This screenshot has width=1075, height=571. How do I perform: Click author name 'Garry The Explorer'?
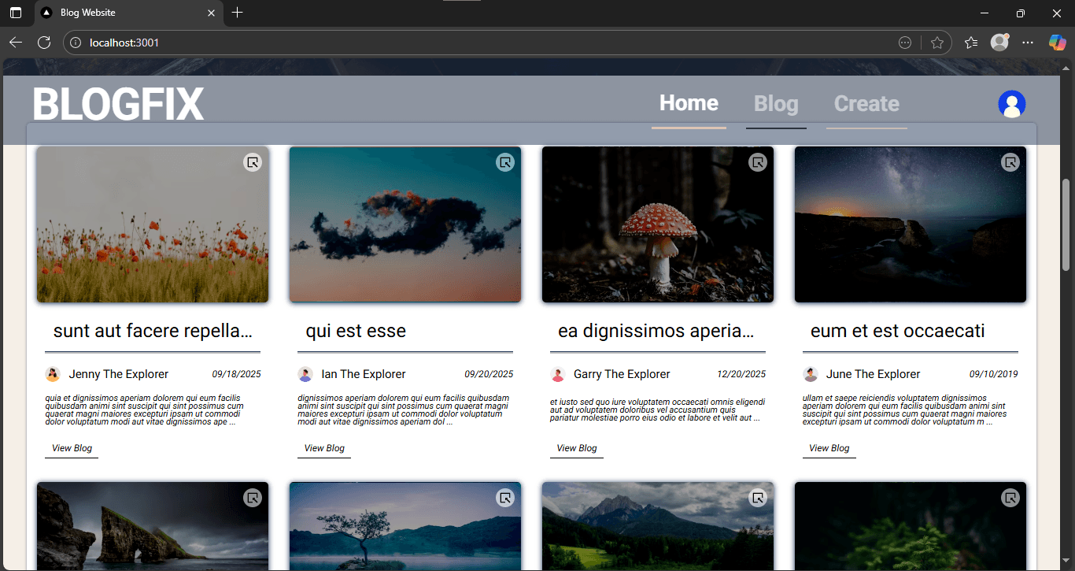coord(622,374)
